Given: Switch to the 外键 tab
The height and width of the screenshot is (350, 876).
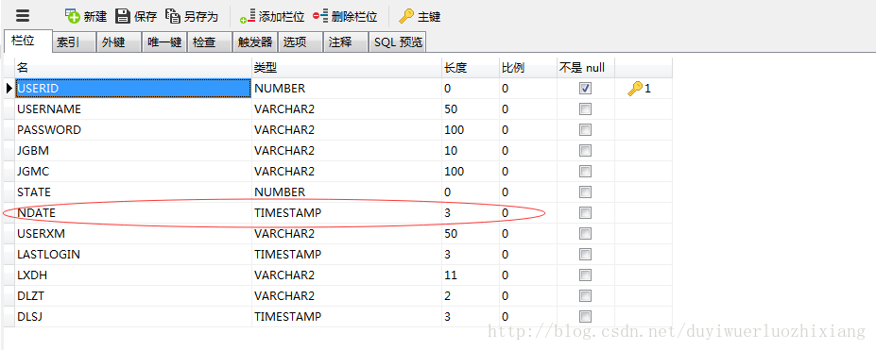Looking at the screenshot, I should click(x=118, y=42).
